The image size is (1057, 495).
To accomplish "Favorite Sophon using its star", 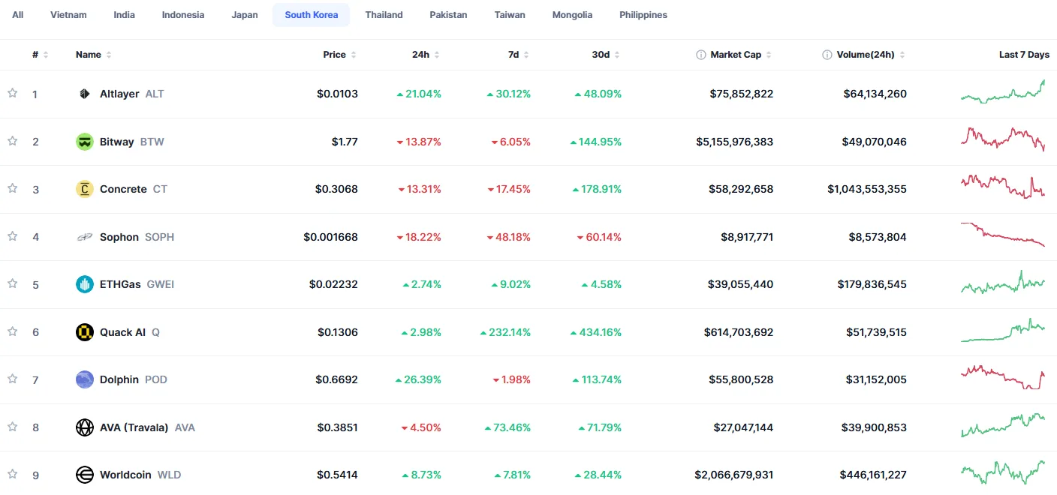I will (12, 236).
